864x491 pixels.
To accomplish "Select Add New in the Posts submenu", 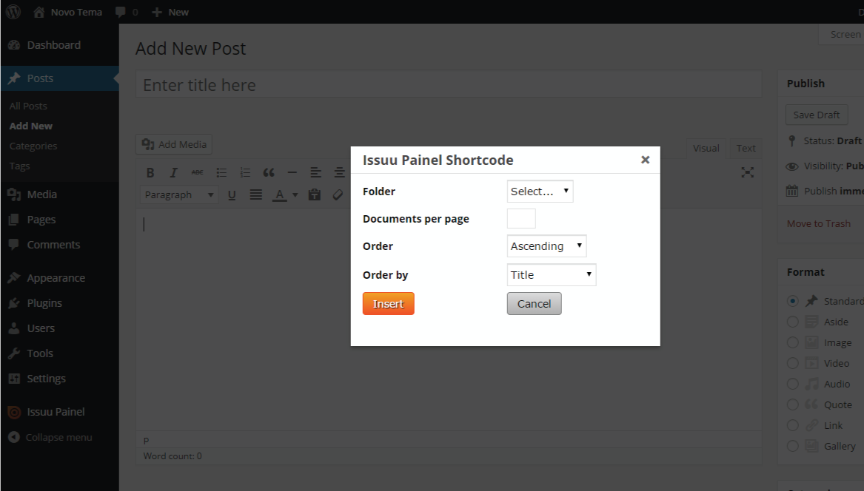I will click(31, 126).
